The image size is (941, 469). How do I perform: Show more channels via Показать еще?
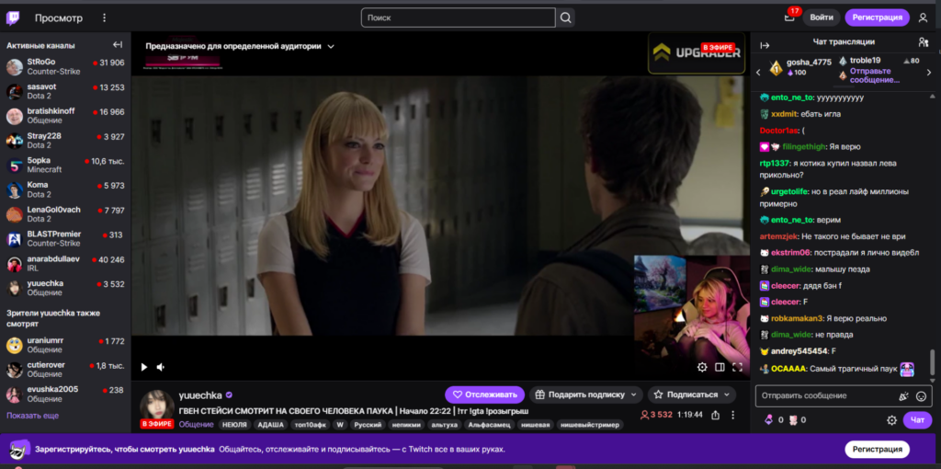pos(32,416)
